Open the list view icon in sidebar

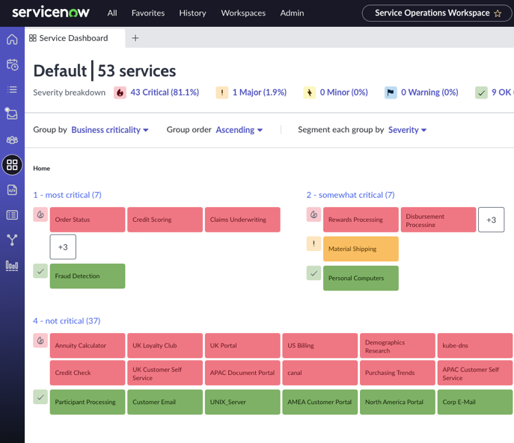point(12,90)
